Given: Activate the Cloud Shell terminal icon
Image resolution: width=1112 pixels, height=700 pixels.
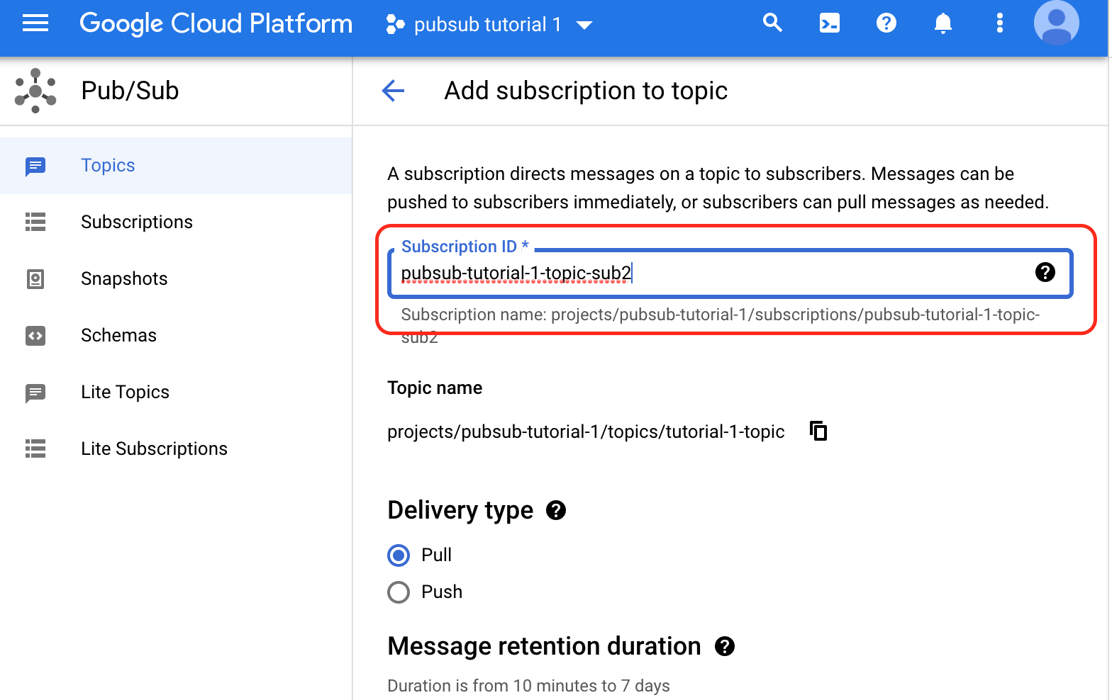Looking at the screenshot, I should pos(829,23).
